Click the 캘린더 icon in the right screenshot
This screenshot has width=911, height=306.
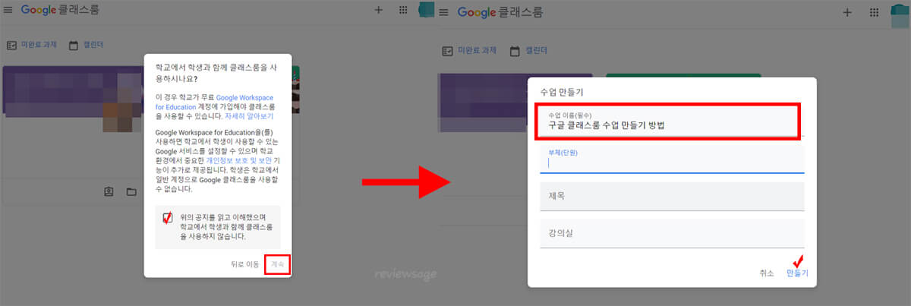(515, 51)
